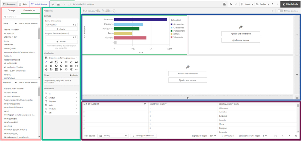Sort by KEY_ID_COUNTRY column arrow
This screenshot has width=301, height=141.
point(145,104)
